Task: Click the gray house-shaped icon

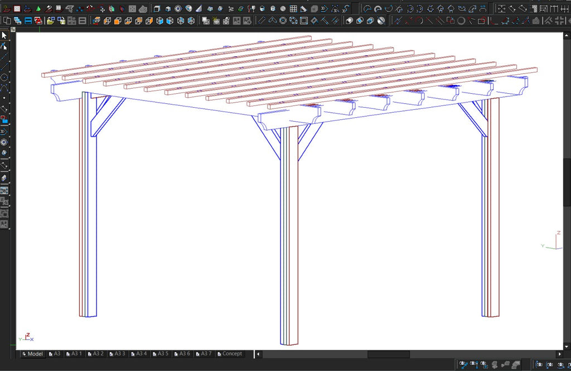Action: click(536, 21)
